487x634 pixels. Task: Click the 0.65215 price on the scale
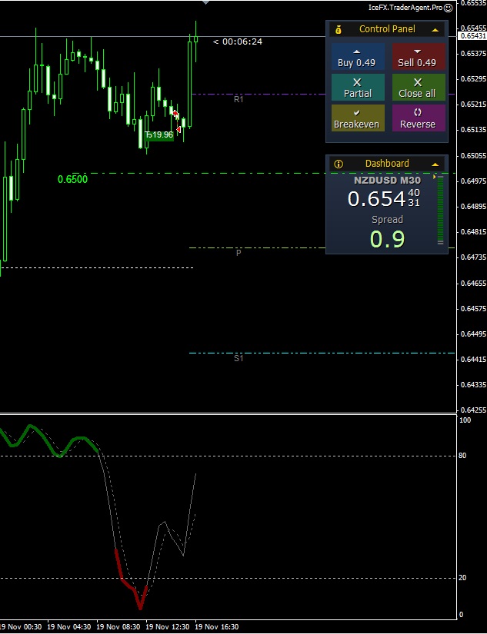[474, 105]
